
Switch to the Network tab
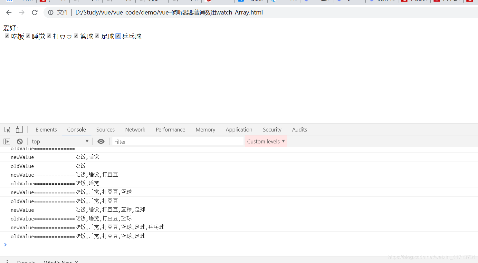coord(135,130)
